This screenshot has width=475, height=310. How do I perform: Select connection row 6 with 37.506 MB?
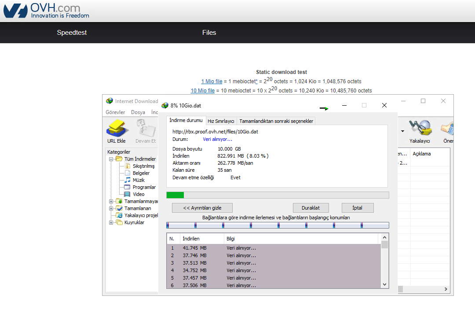click(274, 285)
